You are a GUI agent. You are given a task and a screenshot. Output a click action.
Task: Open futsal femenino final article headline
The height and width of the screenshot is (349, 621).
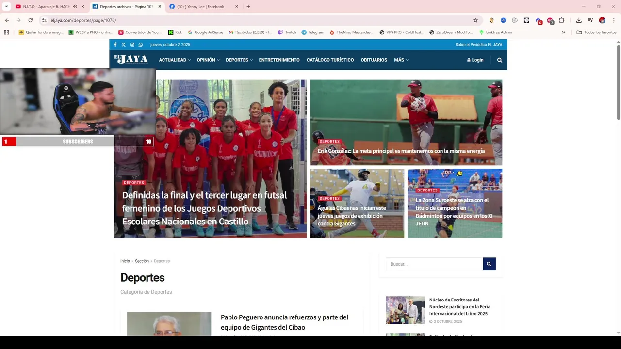click(x=204, y=208)
